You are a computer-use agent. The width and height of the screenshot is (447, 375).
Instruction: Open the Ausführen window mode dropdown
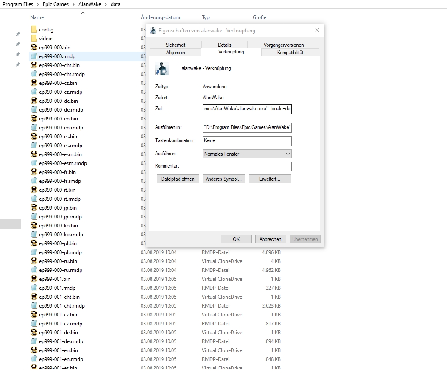(247, 154)
